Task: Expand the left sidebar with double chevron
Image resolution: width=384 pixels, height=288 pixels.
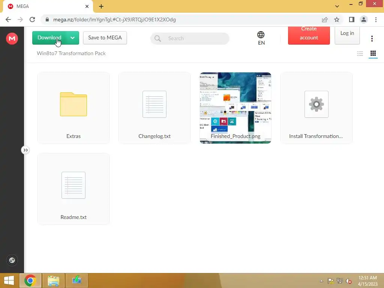Action: (25, 150)
